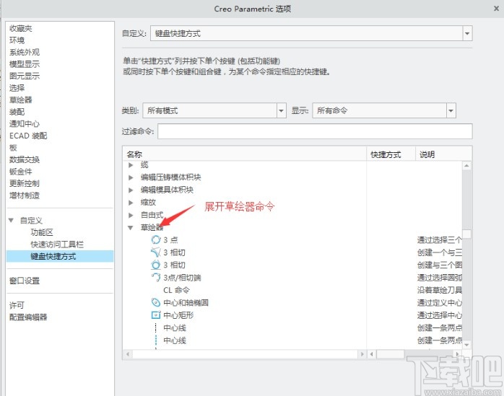The image size is (504, 396).
Task: Select 键盘快捷方式 under 自定义
Action: pyautogui.click(x=60, y=256)
